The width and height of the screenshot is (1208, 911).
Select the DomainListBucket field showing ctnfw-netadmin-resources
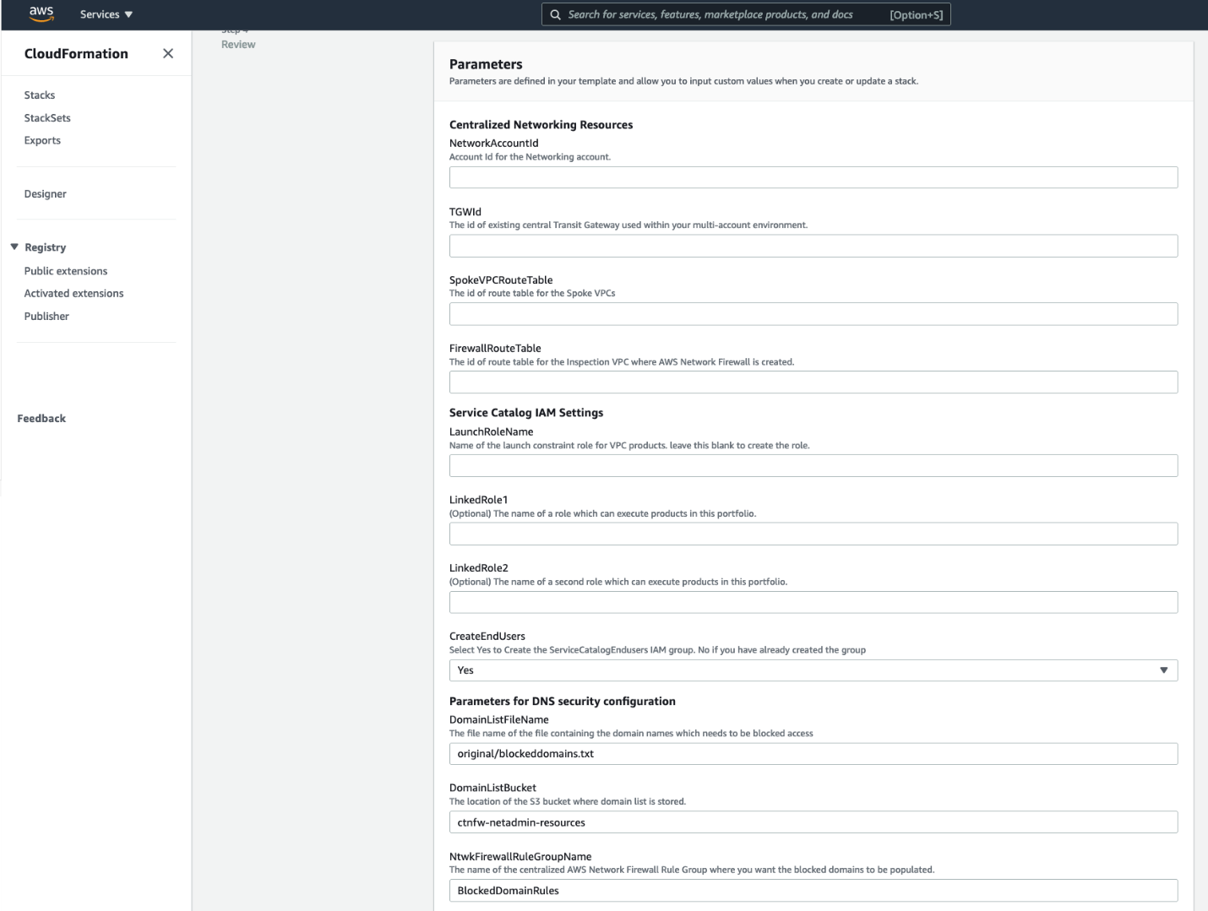(x=813, y=820)
